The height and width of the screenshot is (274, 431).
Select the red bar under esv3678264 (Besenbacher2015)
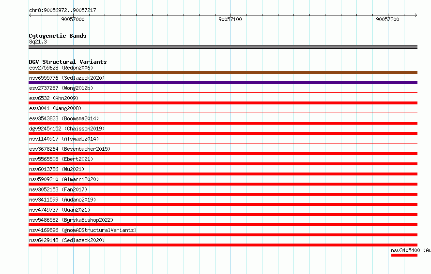click(x=223, y=154)
